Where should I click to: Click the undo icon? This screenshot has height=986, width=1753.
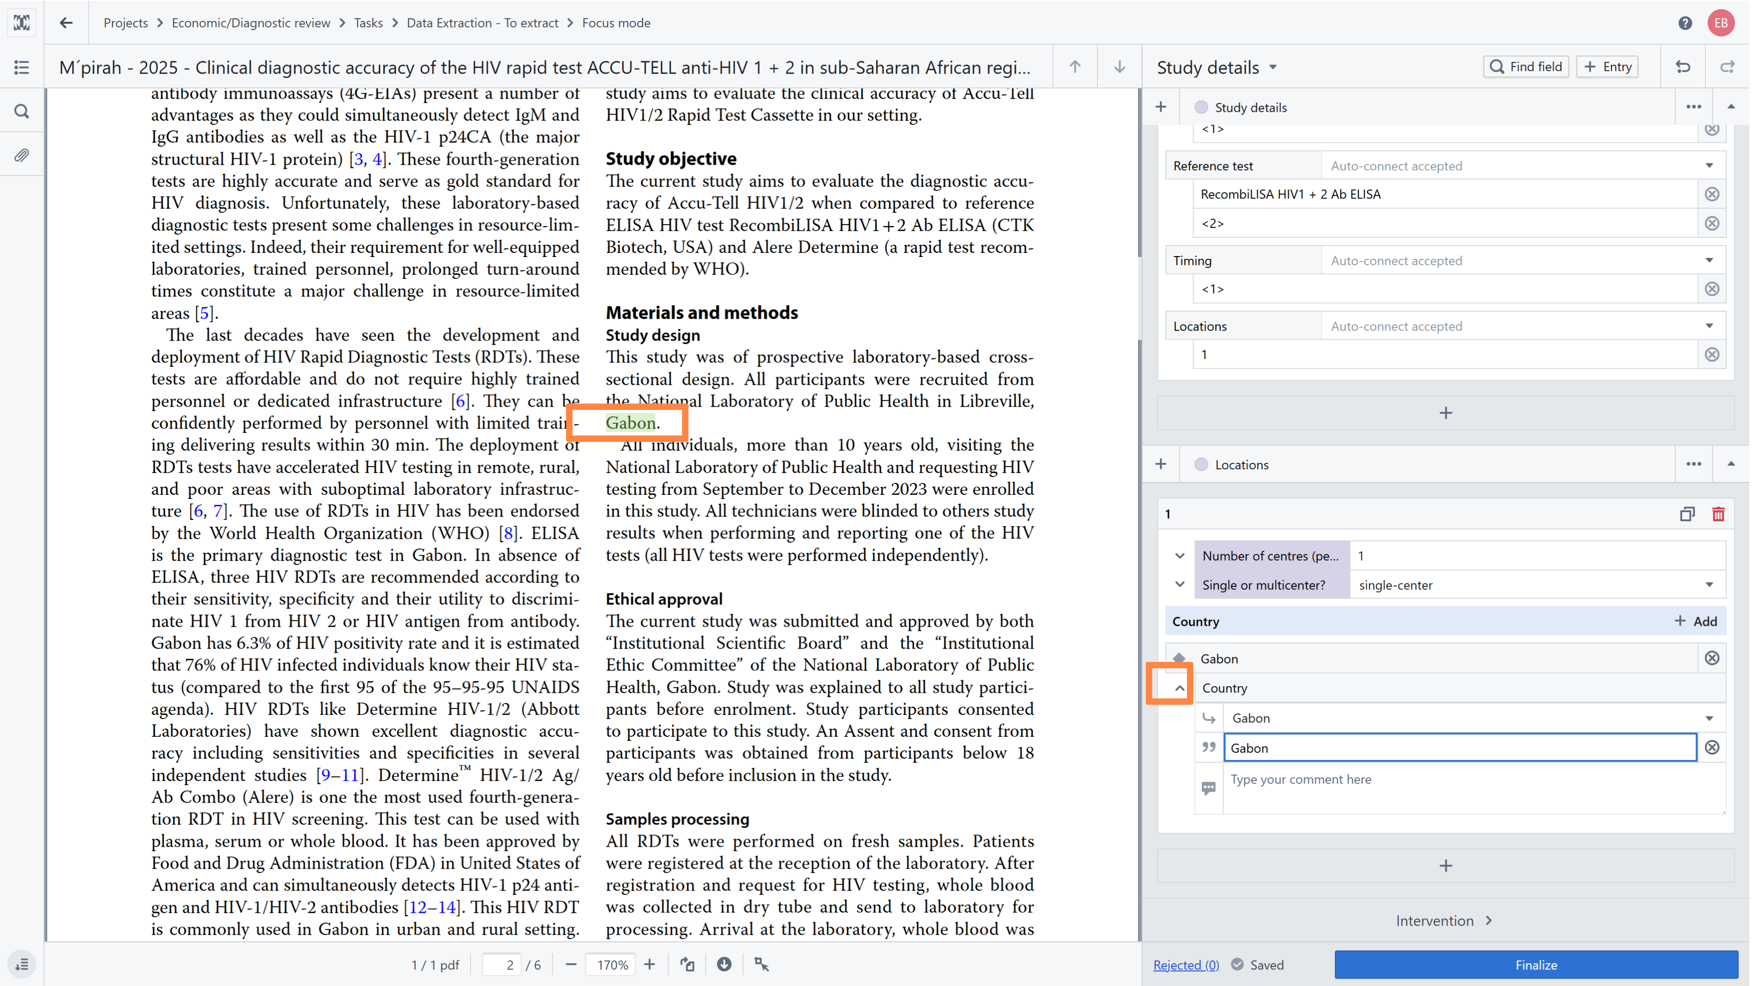click(1683, 67)
